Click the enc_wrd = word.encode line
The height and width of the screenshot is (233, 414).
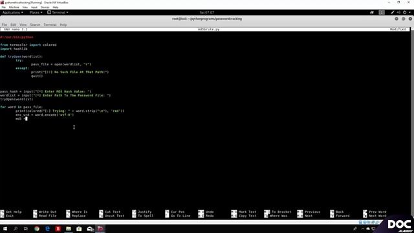coord(45,115)
